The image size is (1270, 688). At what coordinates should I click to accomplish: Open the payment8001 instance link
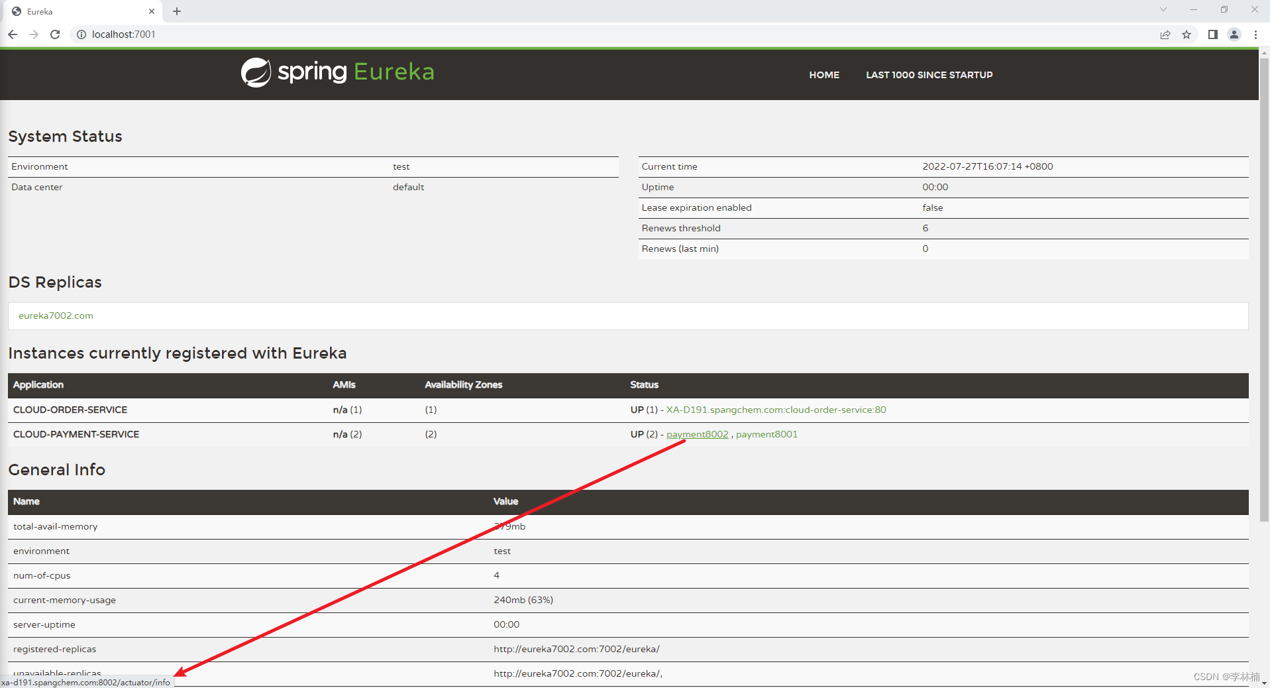coord(767,434)
